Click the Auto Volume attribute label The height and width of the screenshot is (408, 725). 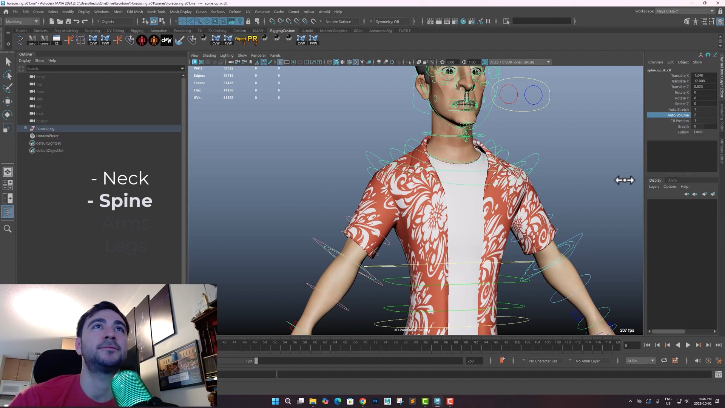click(678, 115)
